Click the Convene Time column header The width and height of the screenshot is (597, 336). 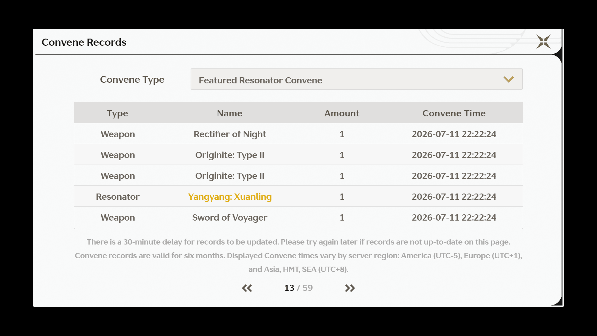[454, 113]
